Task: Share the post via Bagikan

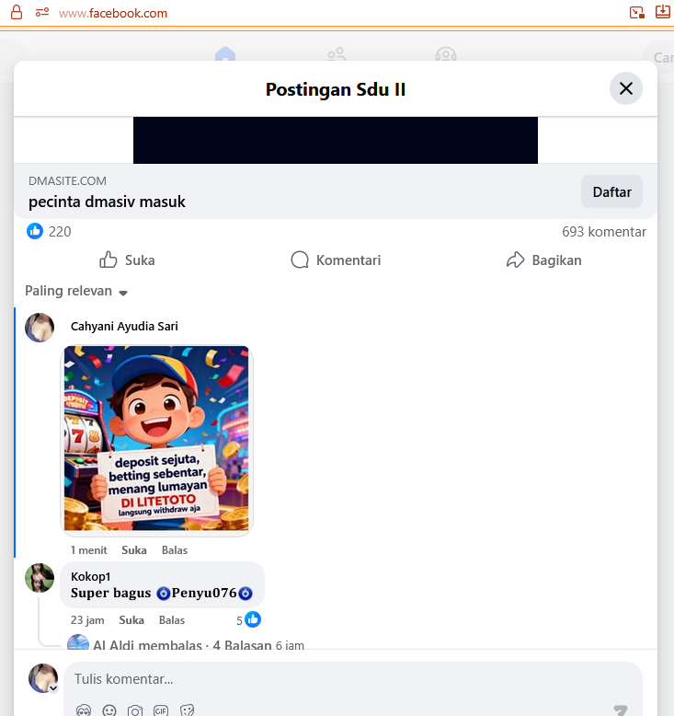Action: [x=544, y=260]
